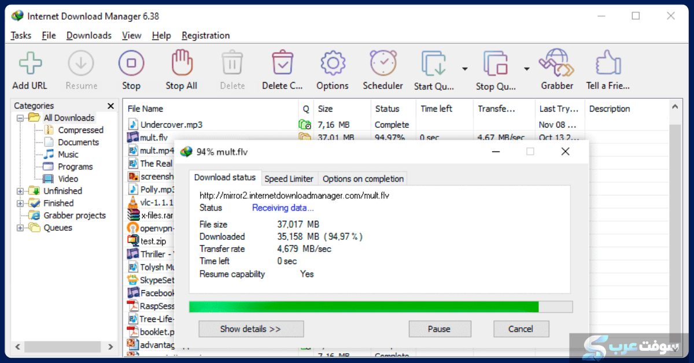Cancel the mult.flv download dialog
Viewport: 694px width, 363px height.
[520, 329]
